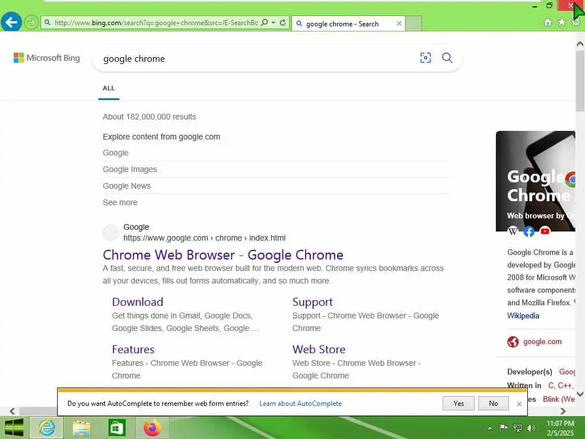The image size is (585, 439).
Task: Click the small round Google favicon beside result
Action: pos(111,233)
